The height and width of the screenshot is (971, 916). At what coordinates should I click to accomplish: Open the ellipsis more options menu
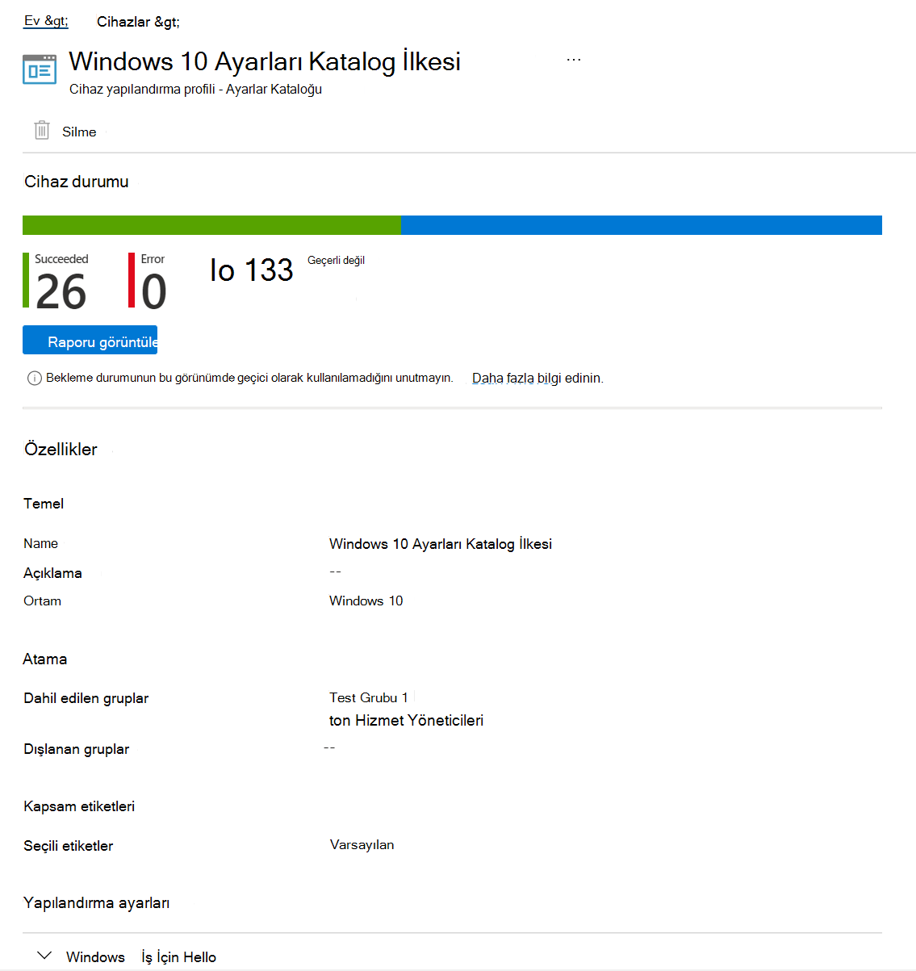[x=574, y=60]
